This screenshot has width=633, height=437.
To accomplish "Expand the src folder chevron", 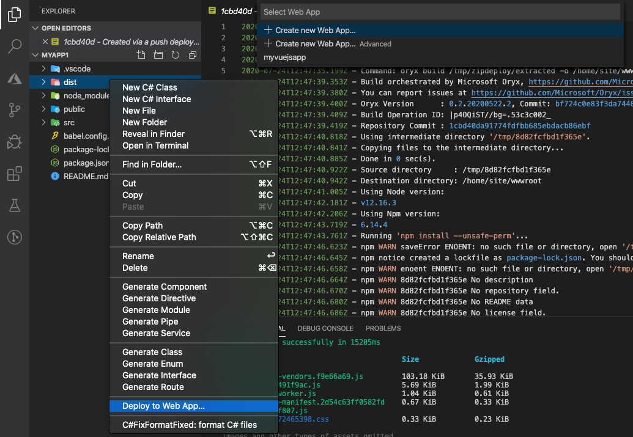I will pos(43,122).
